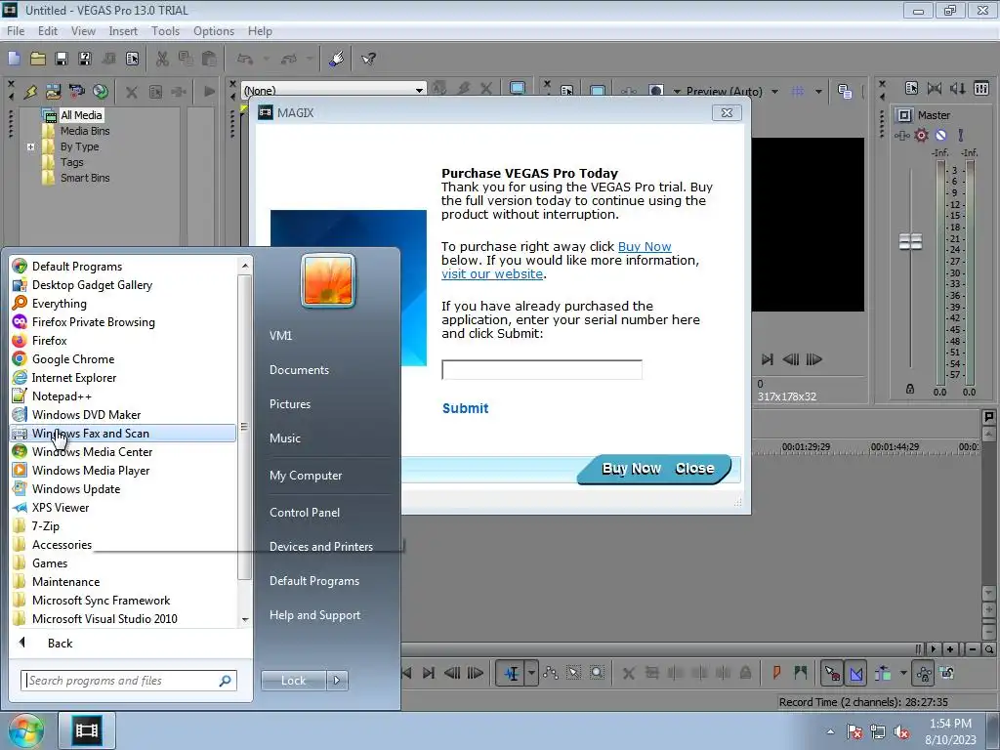The height and width of the screenshot is (750, 1000).
Task: Expand the By Type tree node
Action: [30, 146]
